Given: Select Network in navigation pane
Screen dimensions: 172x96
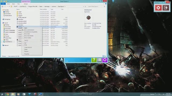Looking at the screenshot, I should pyautogui.click(x=6, y=45).
